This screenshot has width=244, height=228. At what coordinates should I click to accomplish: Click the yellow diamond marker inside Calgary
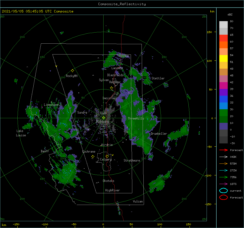[x=107, y=156]
